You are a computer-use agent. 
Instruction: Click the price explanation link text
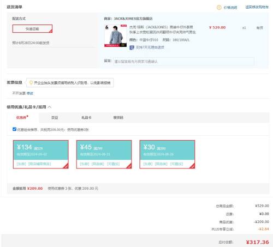tap(230, 8)
